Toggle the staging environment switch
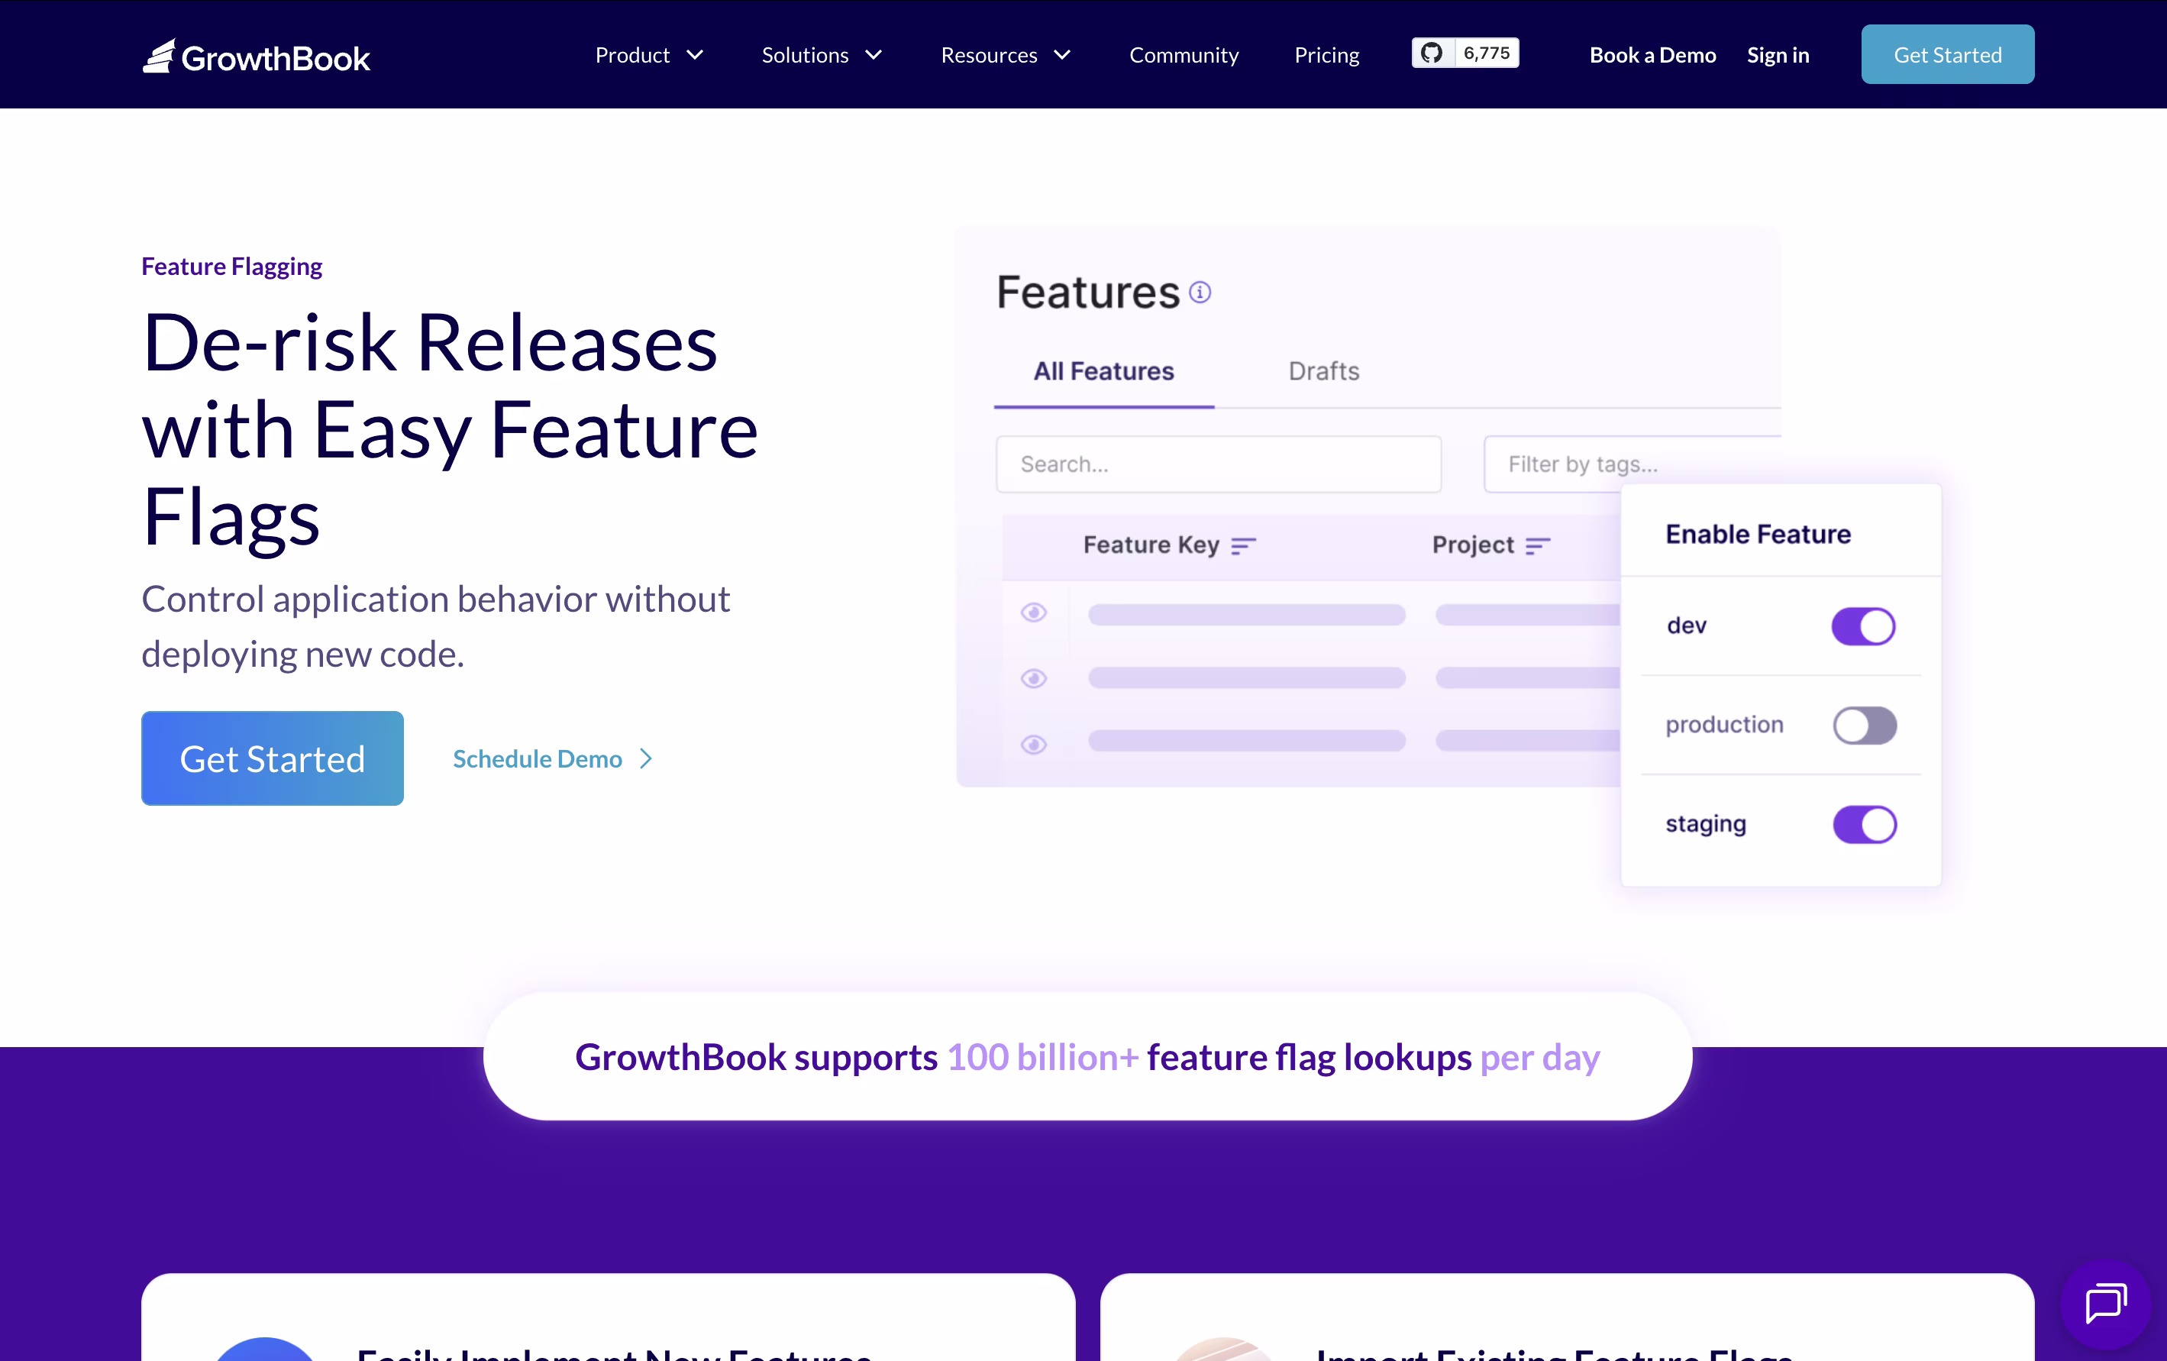Image resolution: width=2167 pixels, height=1361 pixels. click(1865, 823)
